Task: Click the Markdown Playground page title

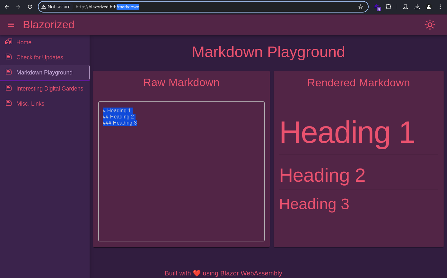Action: tap(268, 52)
